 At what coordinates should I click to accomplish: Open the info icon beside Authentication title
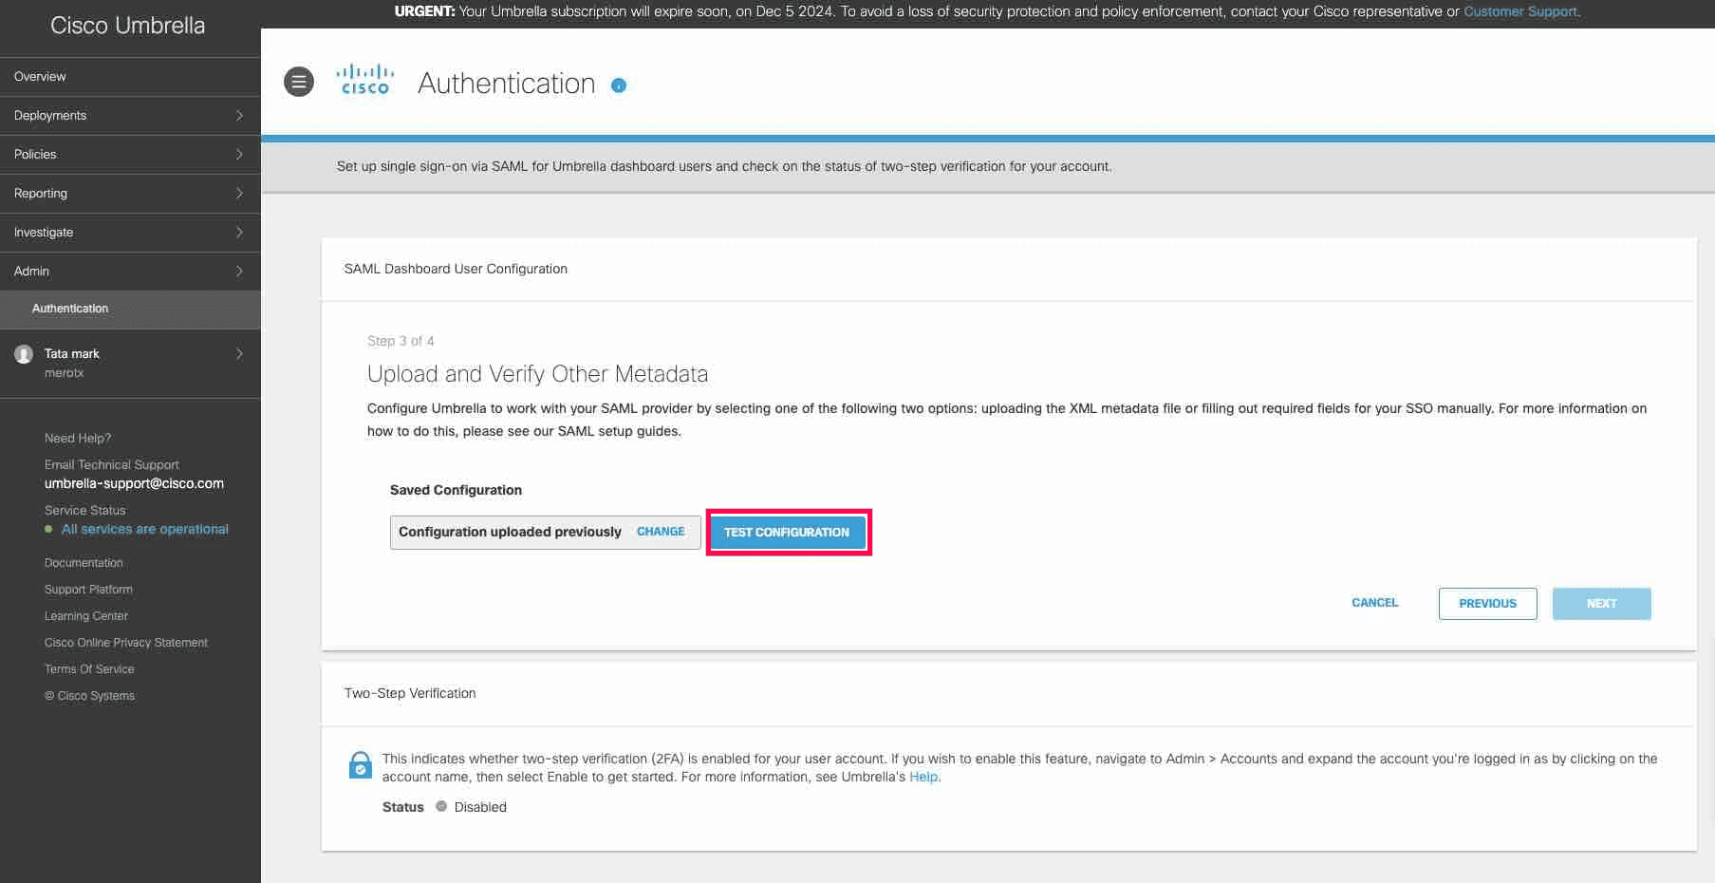tap(619, 85)
